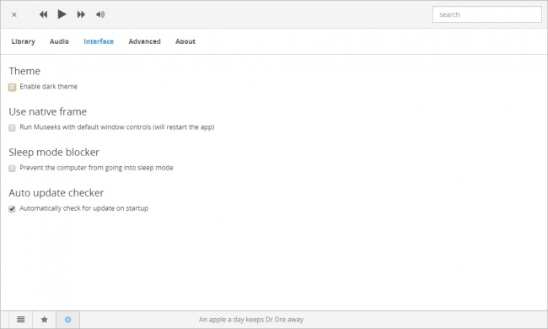Open playlists via star icon
Image resolution: width=548 pixels, height=329 pixels.
pyautogui.click(x=45, y=319)
